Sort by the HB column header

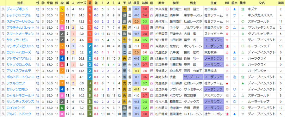point(227,3)
